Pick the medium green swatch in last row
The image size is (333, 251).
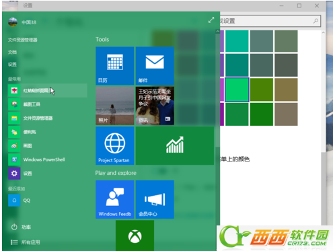pyautogui.click(x=237, y=114)
